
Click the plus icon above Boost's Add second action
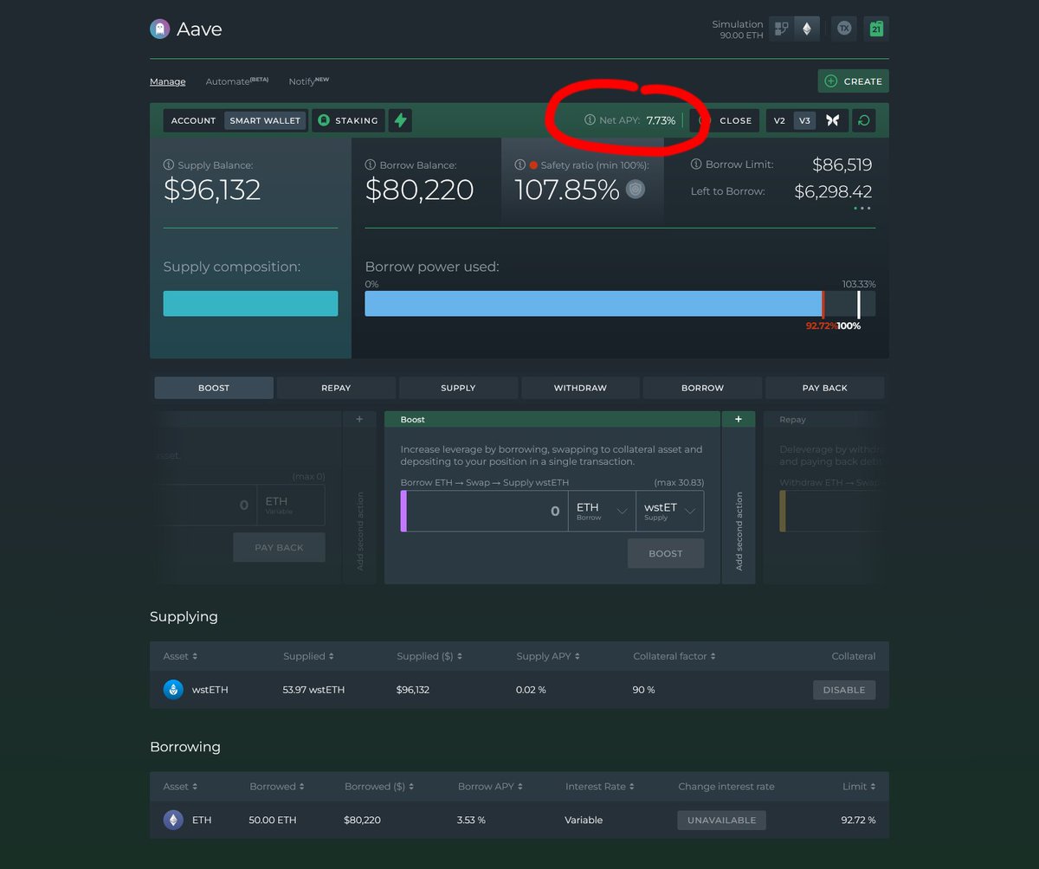(739, 419)
